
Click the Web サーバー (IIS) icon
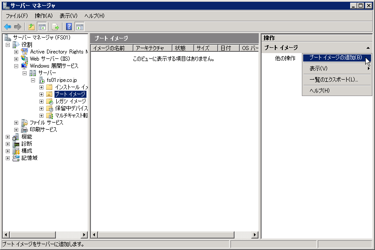pos(24,59)
